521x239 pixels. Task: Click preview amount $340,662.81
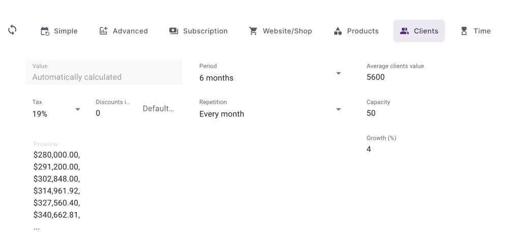coord(57,215)
